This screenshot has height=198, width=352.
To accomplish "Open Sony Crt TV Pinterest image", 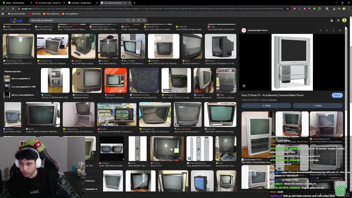I will click(x=167, y=148).
